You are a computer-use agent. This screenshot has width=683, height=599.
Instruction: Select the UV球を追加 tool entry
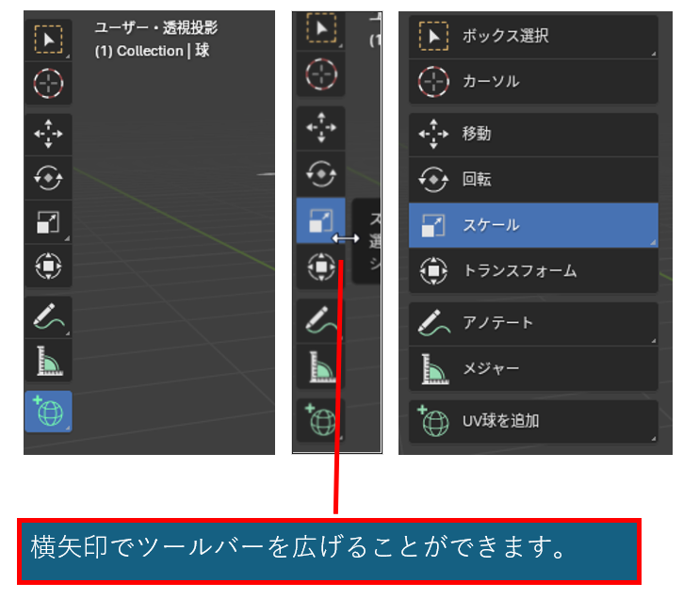click(x=532, y=421)
